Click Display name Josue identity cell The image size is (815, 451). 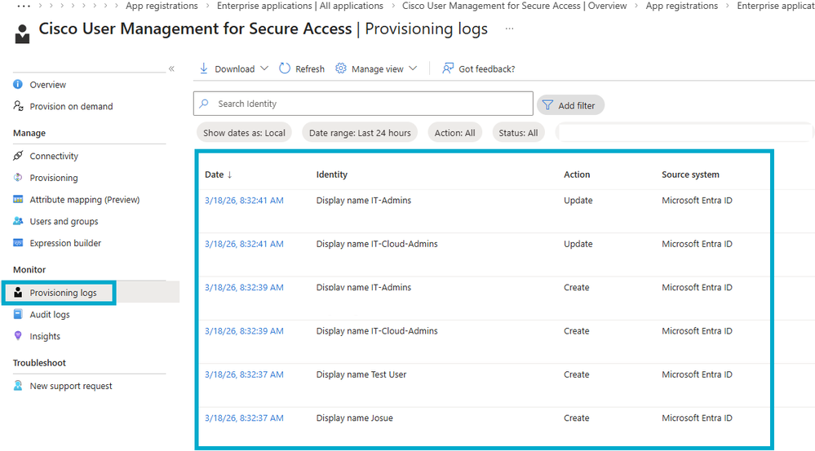click(355, 418)
